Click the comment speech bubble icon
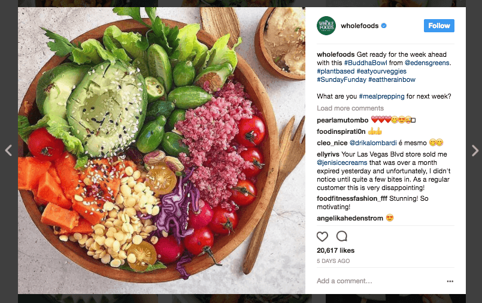482x303 pixels. (341, 236)
